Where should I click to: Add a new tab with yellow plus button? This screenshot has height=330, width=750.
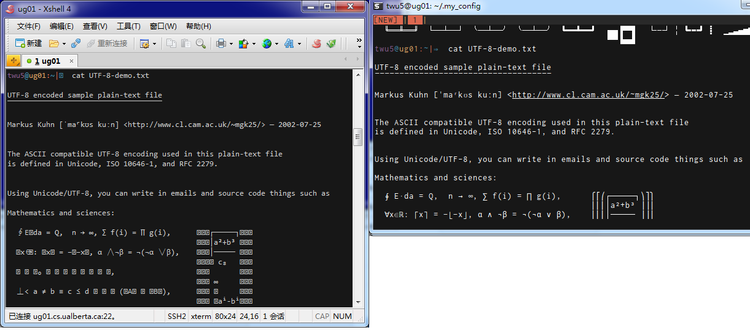point(14,61)
